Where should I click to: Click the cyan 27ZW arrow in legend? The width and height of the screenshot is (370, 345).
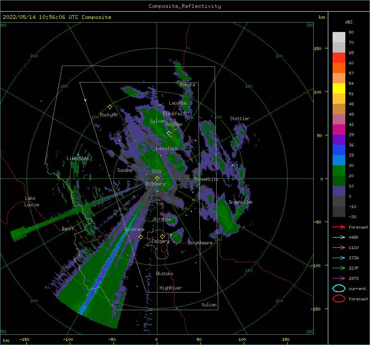click(339, 258)
